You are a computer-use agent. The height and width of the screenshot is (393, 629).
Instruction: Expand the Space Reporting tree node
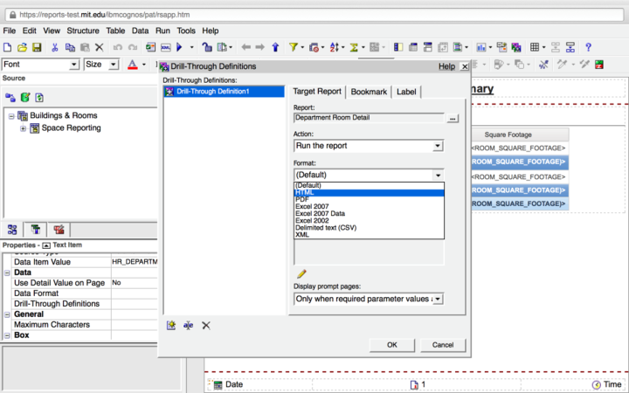[x=24, y=128]
